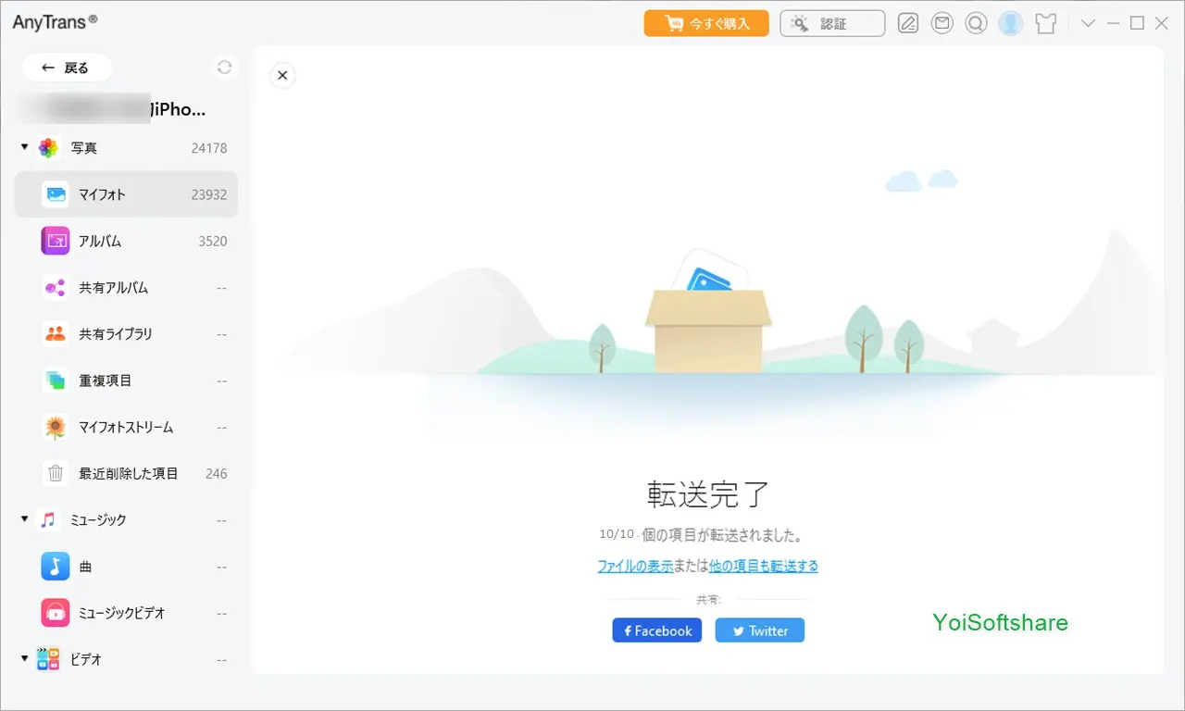1185x711 pixels.
Task: Collapse the ミュージック category triangle
Action: (24, 519)
